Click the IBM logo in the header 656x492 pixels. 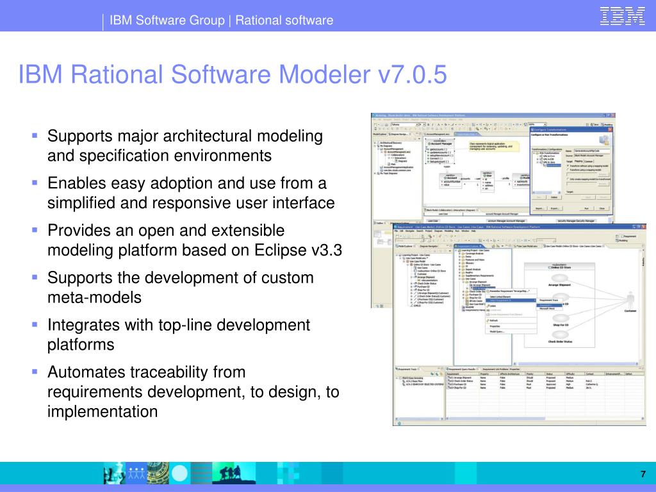[x=622, y=16]
